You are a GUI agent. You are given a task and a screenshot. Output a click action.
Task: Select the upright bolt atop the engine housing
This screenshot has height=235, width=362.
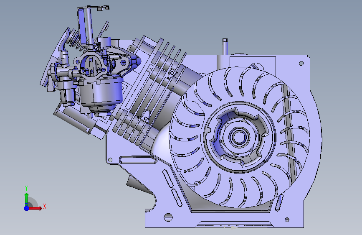(x=225, y=46)
